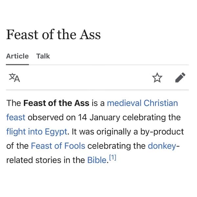Open the "Bible" link
197x197 pixels.
pyautogui.click(x=97, y=160)
